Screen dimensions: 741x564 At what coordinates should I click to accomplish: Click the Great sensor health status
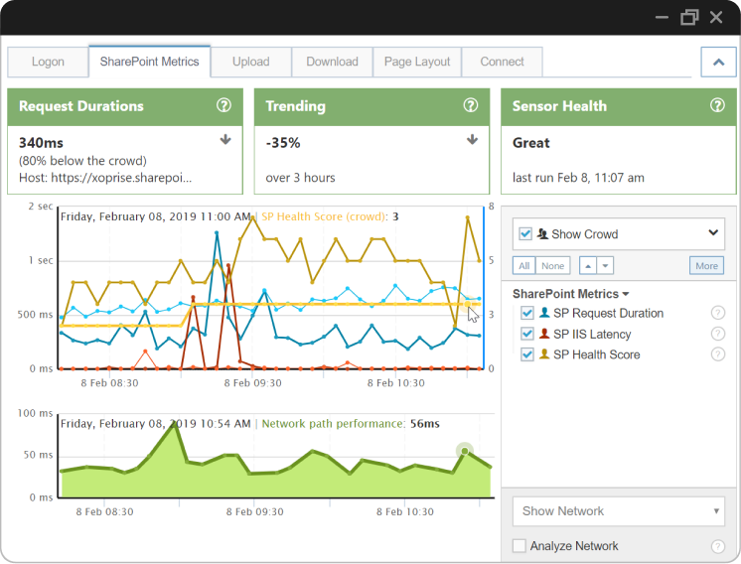pyautogui.click(x=531, y=143)
